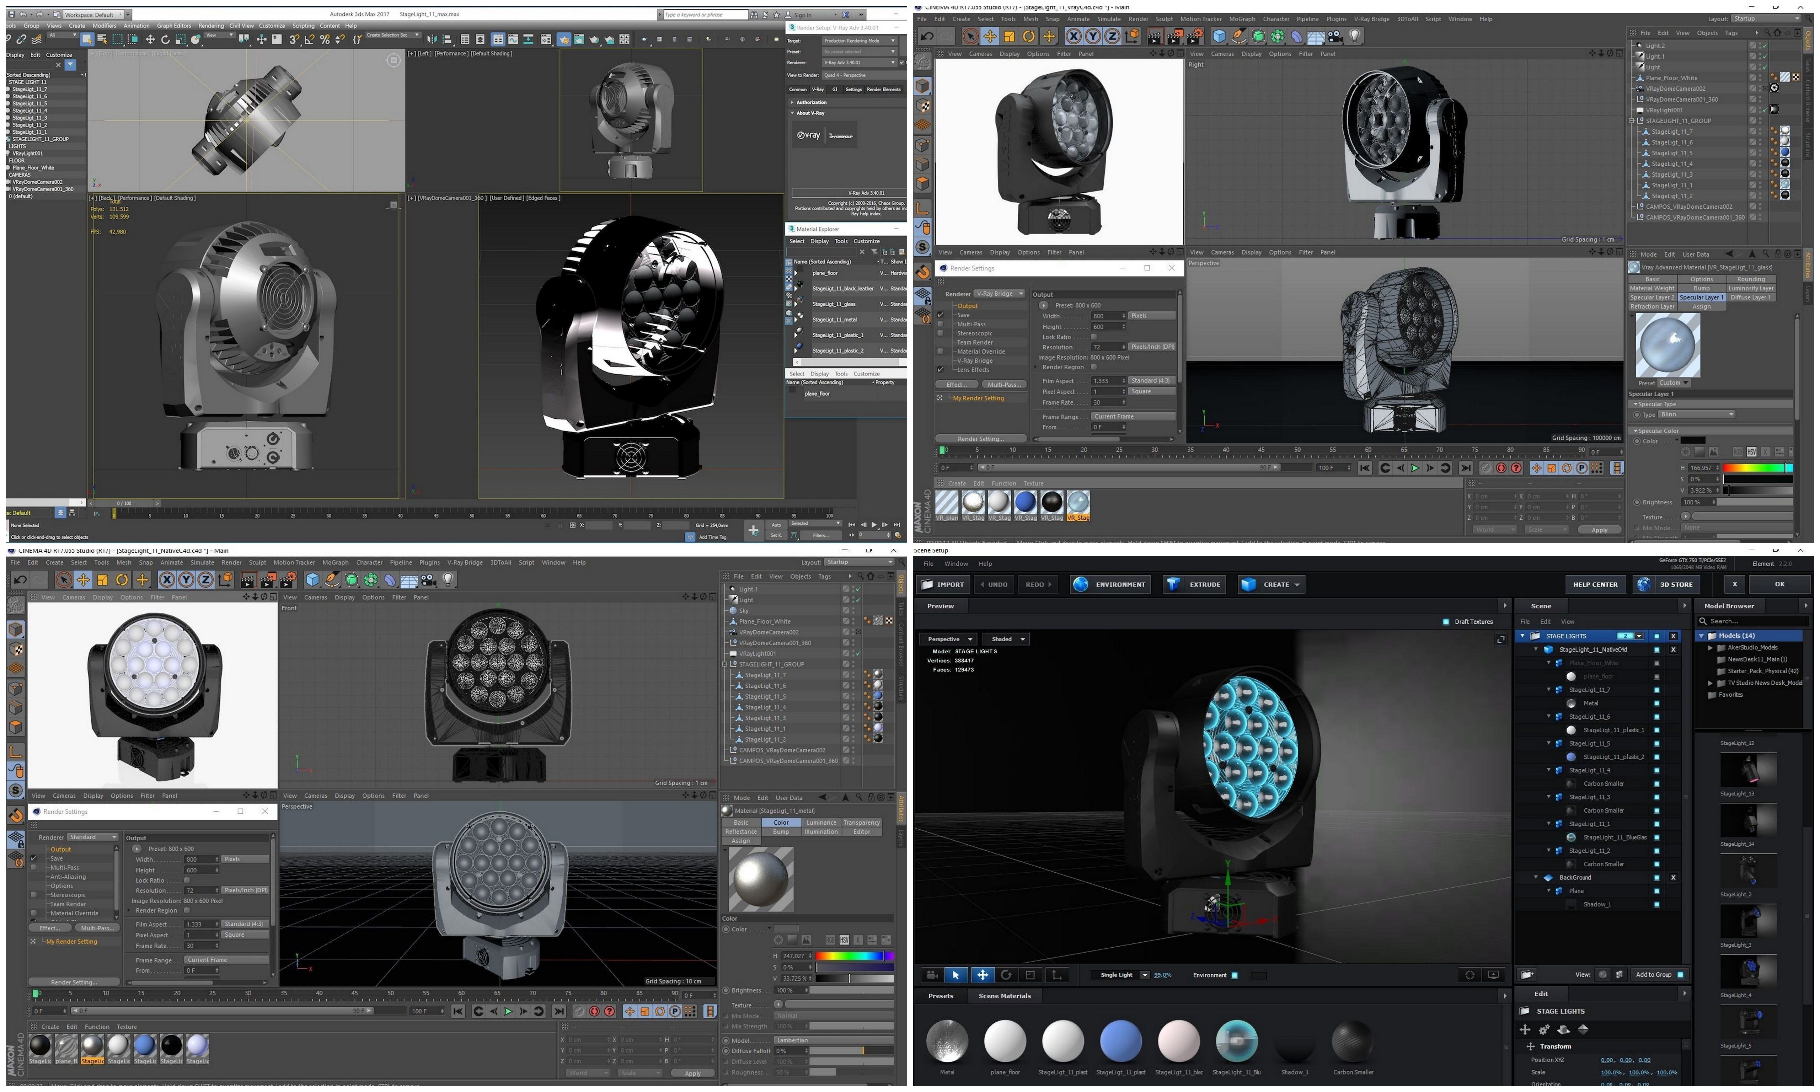
Task: Click the camera object icon in StageLight_11_VrayC4d toolbar
Action: tap(1335, 36)
